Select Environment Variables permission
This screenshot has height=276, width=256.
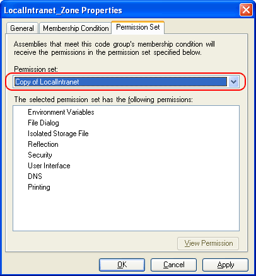click(61, 112)
